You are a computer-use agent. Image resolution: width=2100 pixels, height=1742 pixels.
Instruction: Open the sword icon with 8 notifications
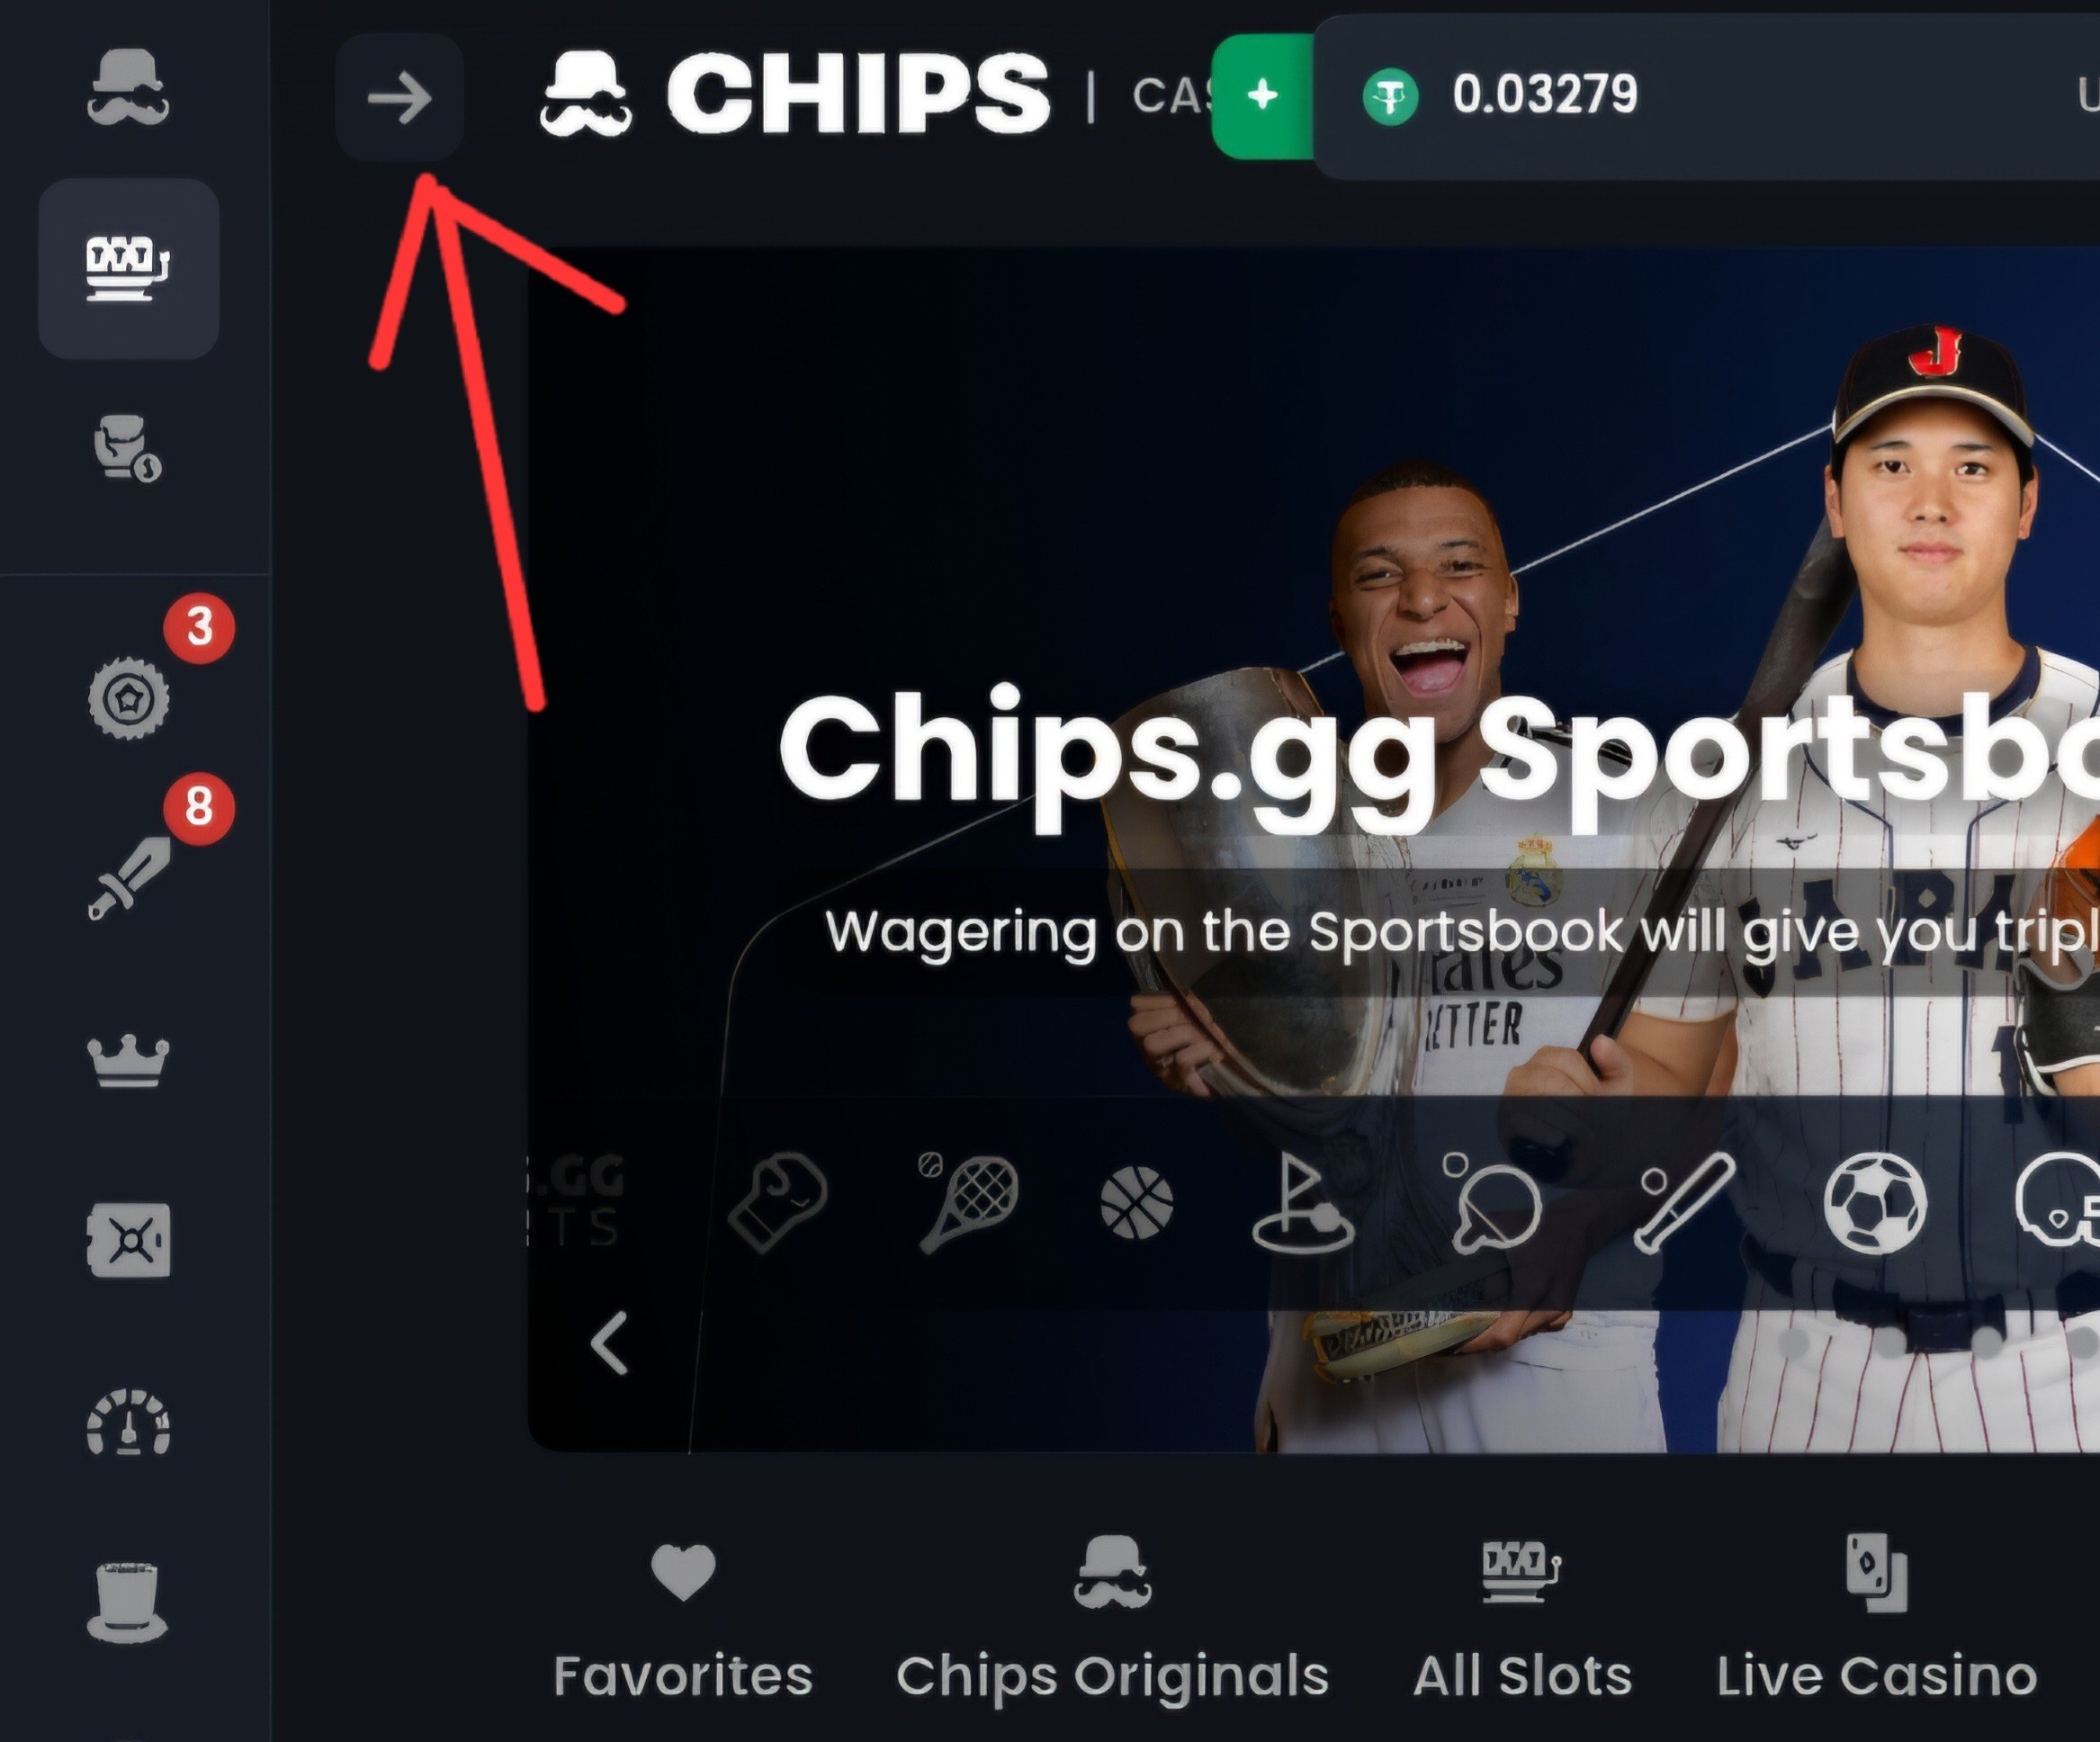[x=129, y=878]
